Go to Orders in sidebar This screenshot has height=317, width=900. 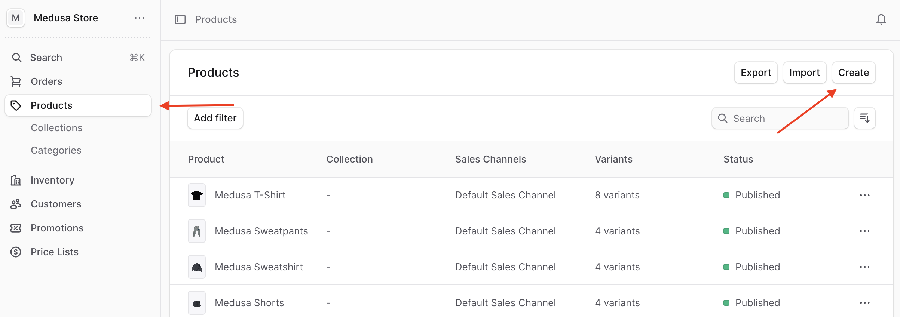(78, 81)
